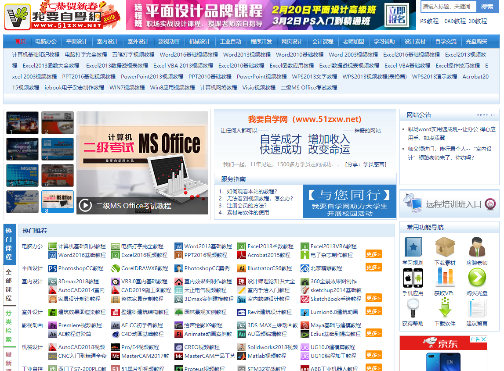The height and width of the screenshot is (371, 504).
Task: Click the UG icon beside UG10.0建模篇教程
Action: click(305, 347)
